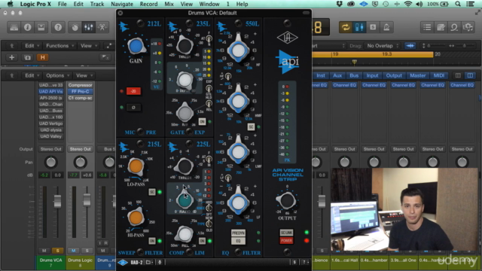482x271 pixels.
Task: Open the Toolbar tray button
Action: [x=41, y=27]
